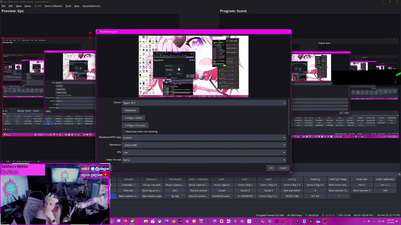The height and width of the screenshot is (225, 401).
Task: Open Microsoft Edge from the taskbar
Action: pyautogui.click(x=166, y=222)
